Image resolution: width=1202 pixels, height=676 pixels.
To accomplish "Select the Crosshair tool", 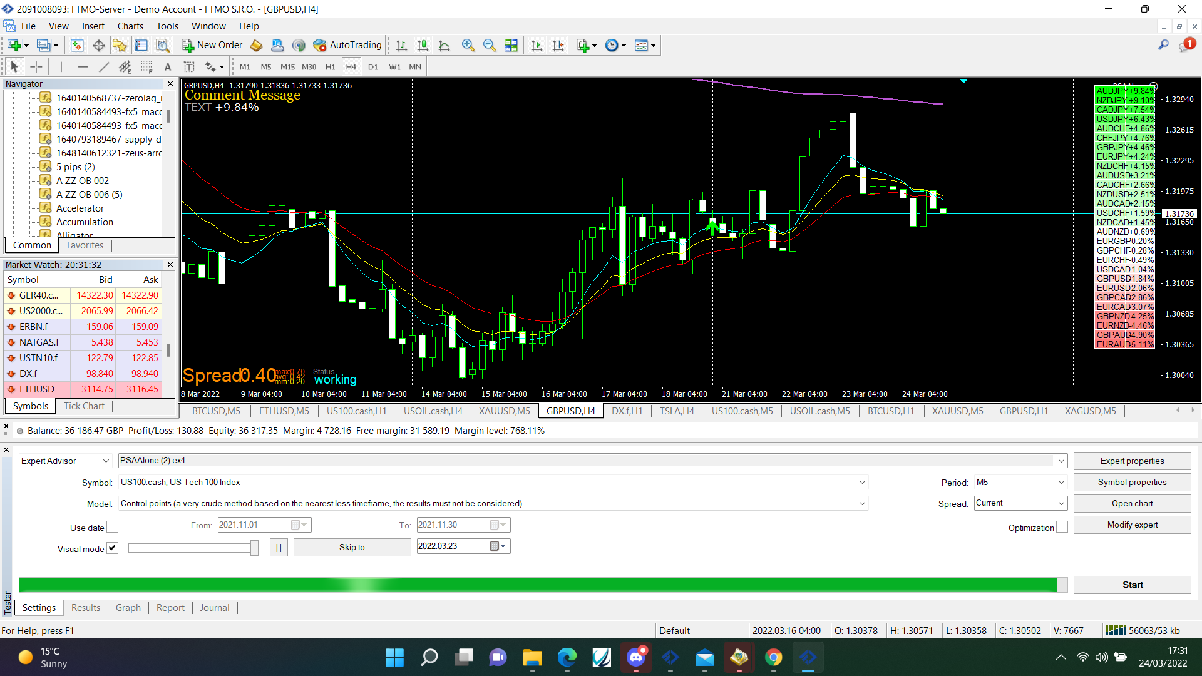I will pyautogui.click(x=36, y=66).
